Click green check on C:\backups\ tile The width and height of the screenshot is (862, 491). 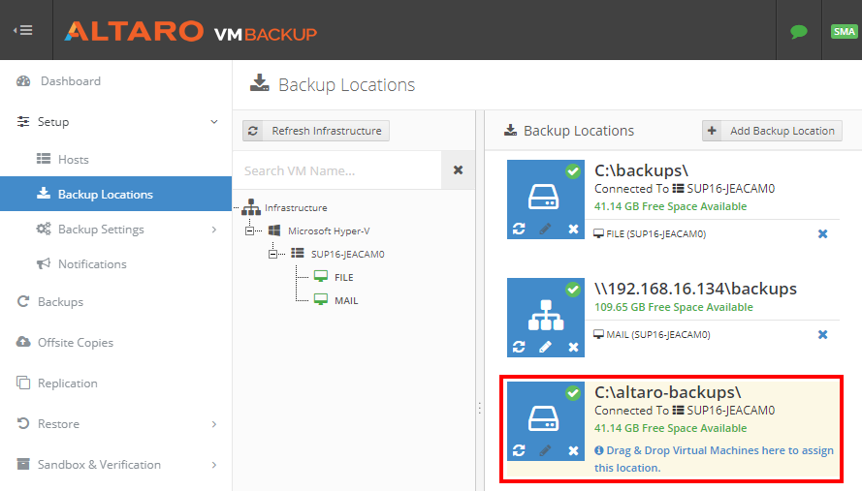tap(573, 171)
